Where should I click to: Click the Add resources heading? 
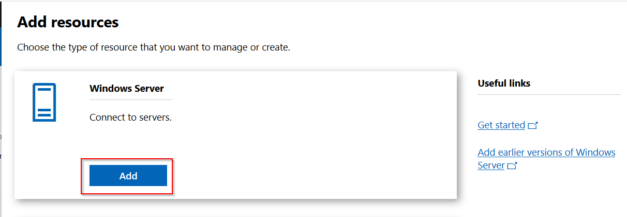point(68,23)
